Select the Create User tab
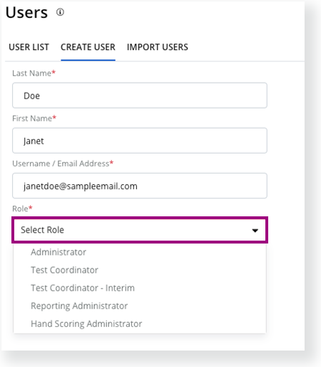 coord(88,47)
